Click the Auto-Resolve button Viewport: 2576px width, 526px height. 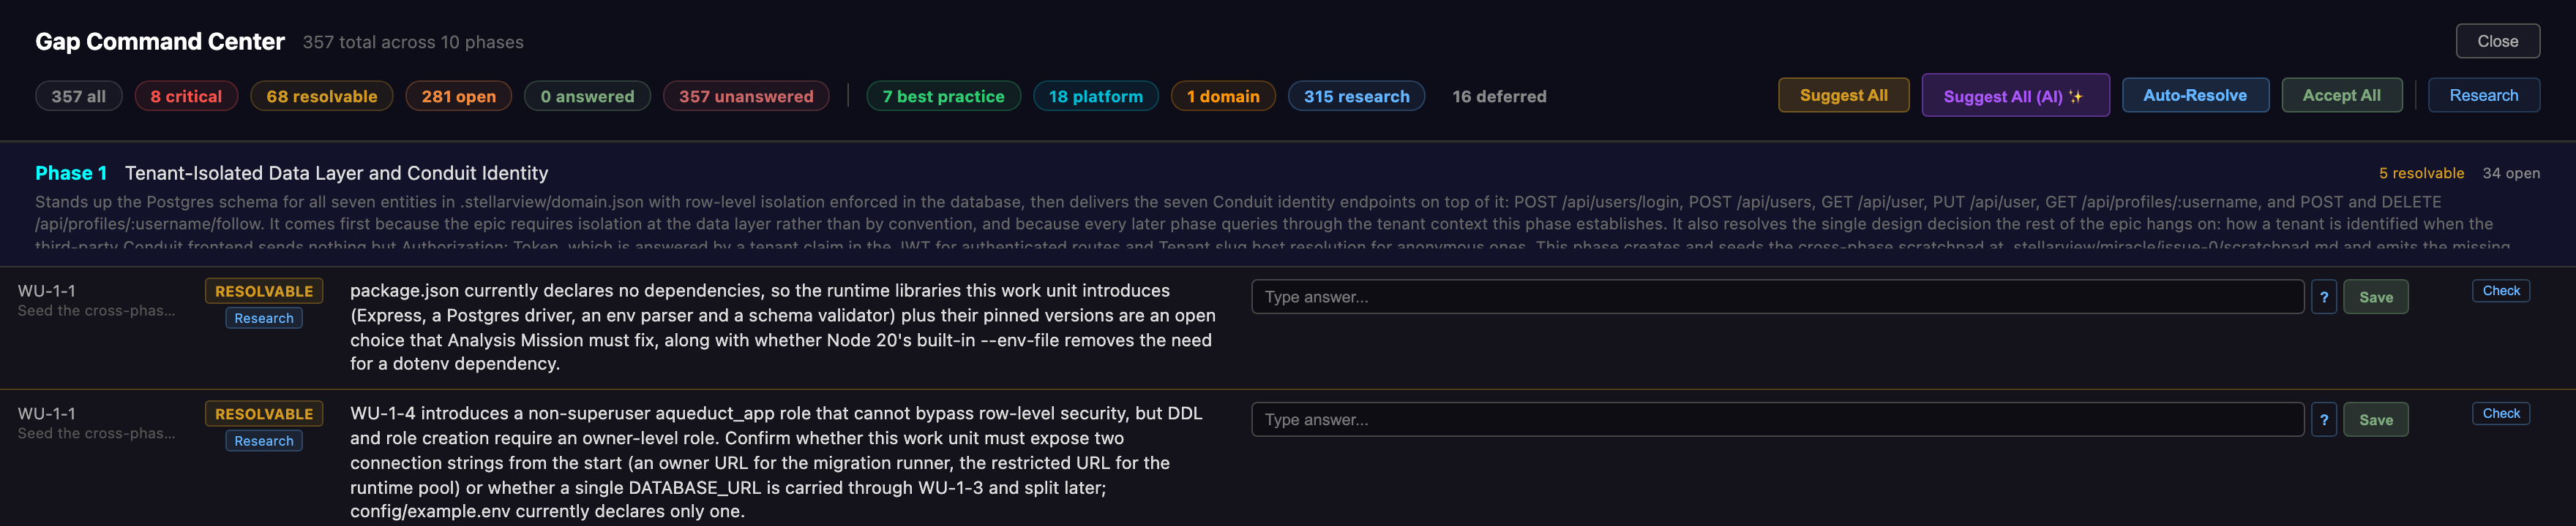tap(2195, 96)
